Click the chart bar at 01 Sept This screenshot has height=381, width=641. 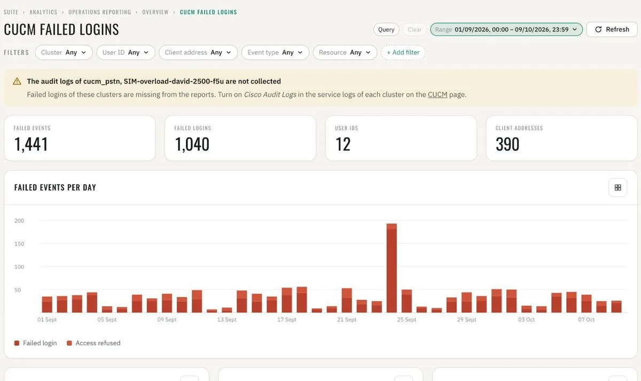click(x=47, y=305)
